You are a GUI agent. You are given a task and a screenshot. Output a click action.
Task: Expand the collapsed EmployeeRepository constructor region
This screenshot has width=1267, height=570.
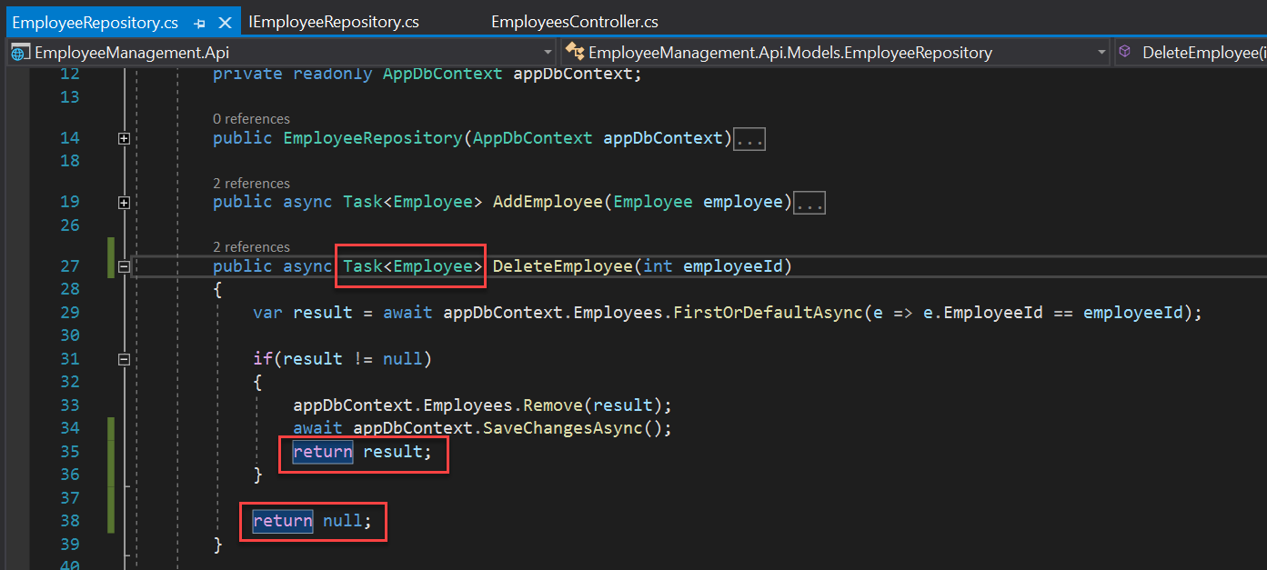click(x=124, y=139)
